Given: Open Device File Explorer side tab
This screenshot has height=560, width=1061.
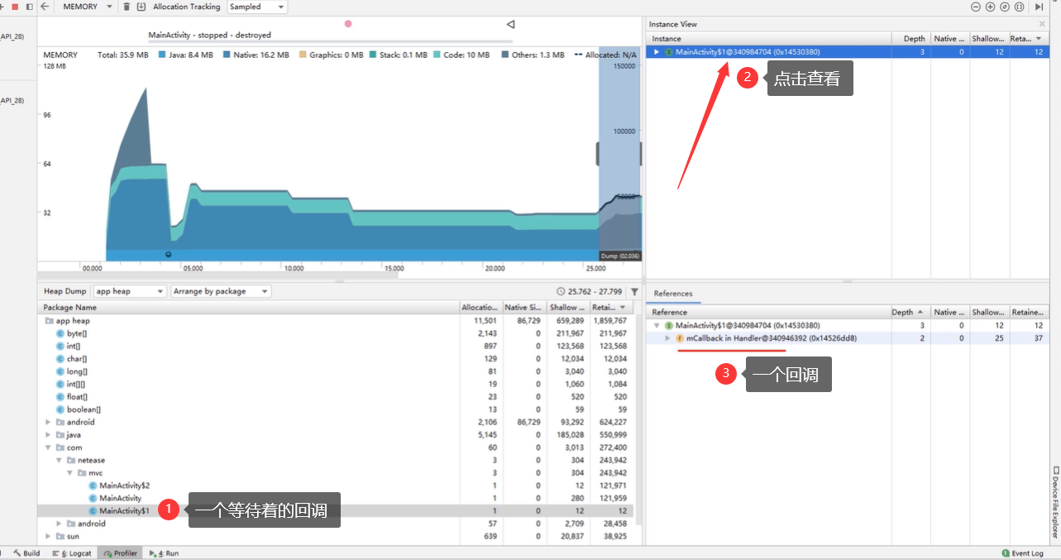Looking at the screenshot, I should [1055, 501].
